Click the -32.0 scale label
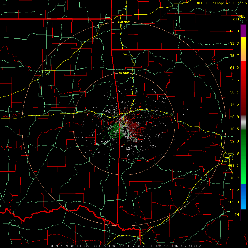 (x=233, y=141)
